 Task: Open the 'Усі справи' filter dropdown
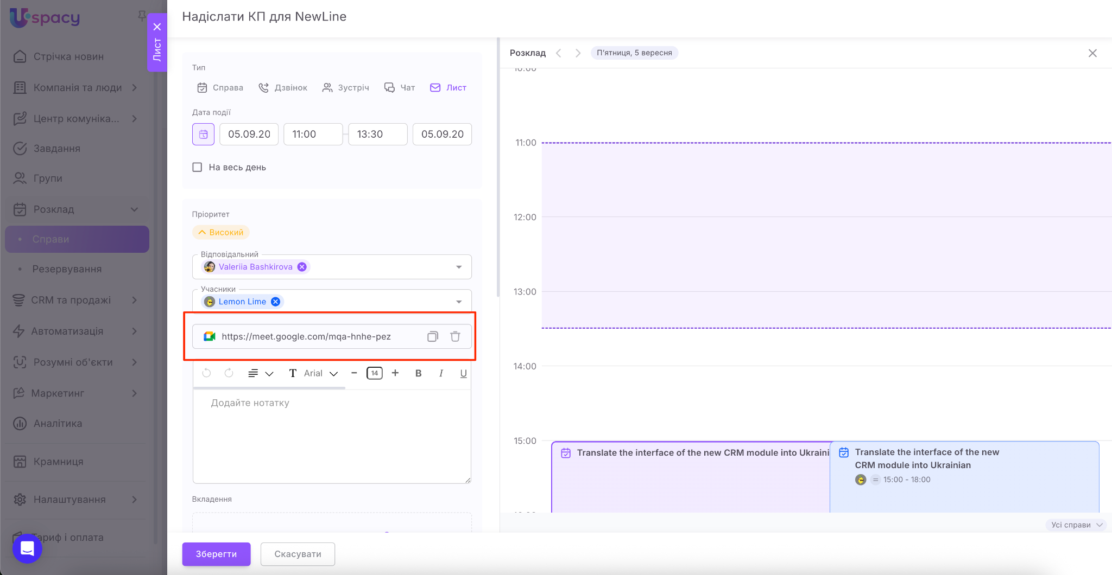(x=1076, y=525)
